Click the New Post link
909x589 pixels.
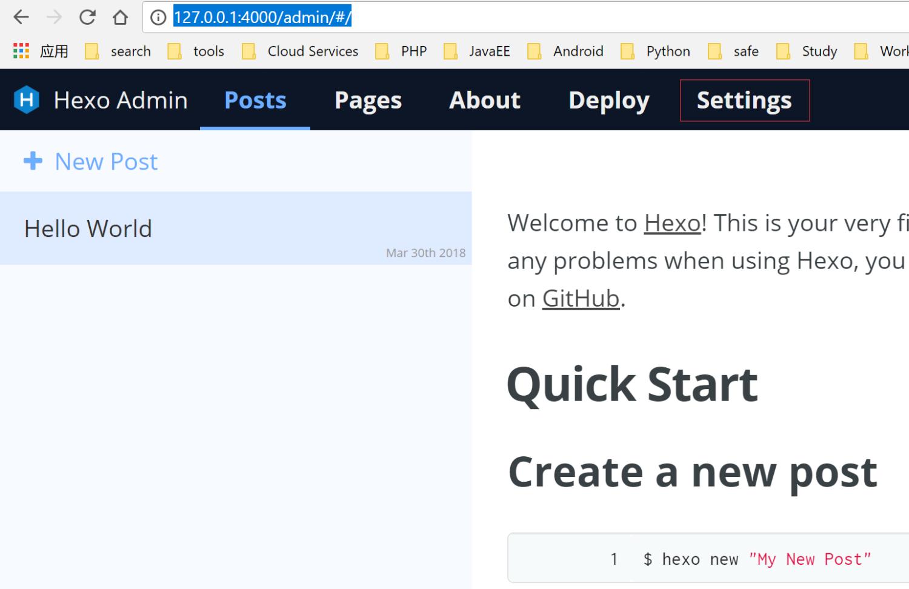click(x=106, y=162)
